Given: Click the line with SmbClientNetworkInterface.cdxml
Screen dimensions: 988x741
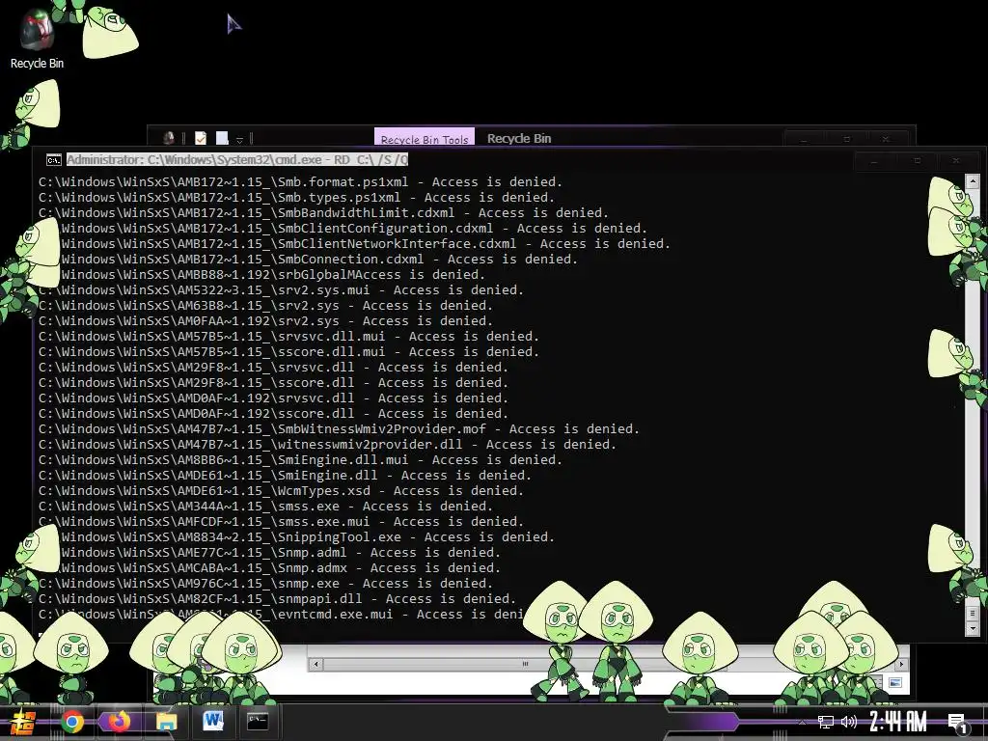Looking at the screenshot, I should coord(354,244).
